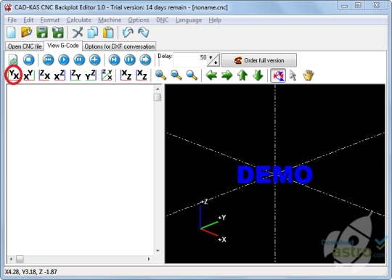Create a new file with the blank page icon

(11, 33)
